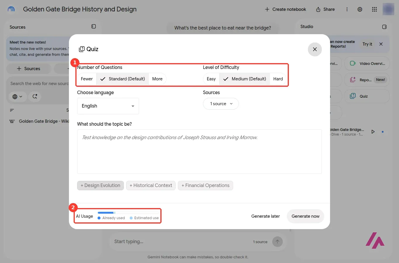Open the three-dot more options menu
Viewport: 399px width, 263px height.
point(347,9)
